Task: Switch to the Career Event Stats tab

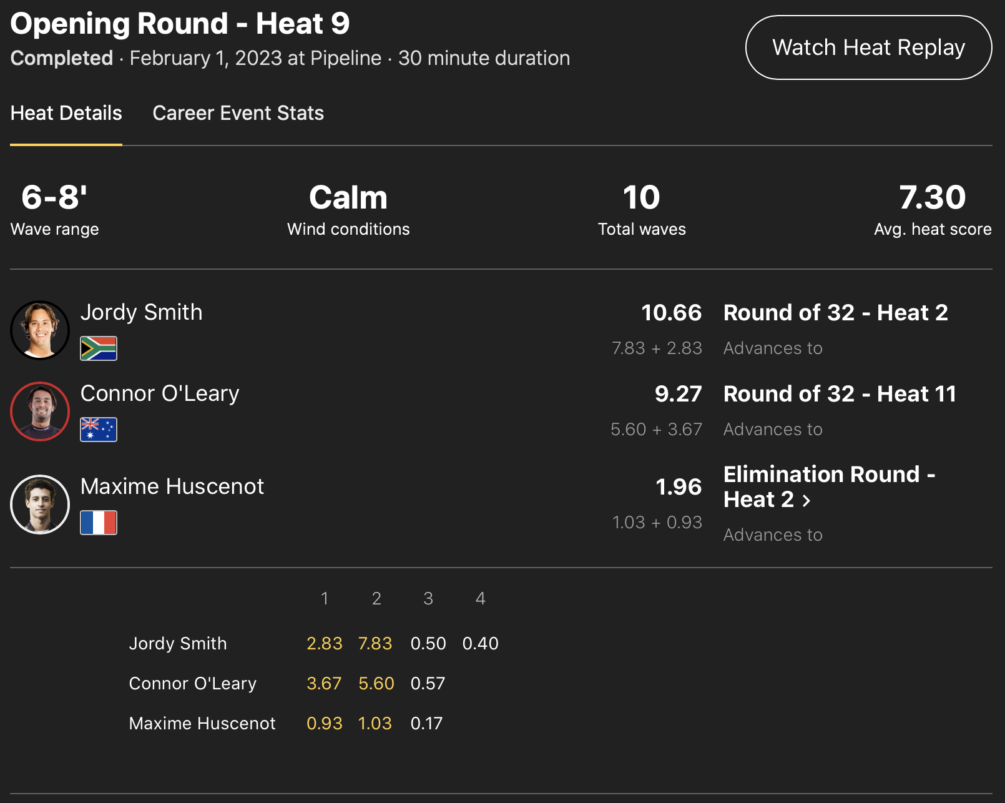Action: coord(238,113)
